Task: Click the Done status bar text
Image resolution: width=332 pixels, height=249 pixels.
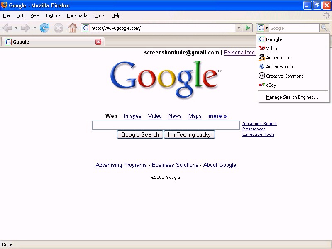Action: tap(7, 244)
